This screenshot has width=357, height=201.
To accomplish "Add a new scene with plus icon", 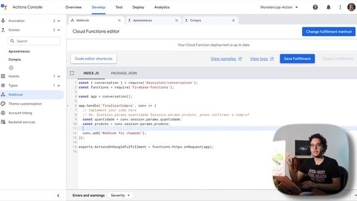I will 11,68.
